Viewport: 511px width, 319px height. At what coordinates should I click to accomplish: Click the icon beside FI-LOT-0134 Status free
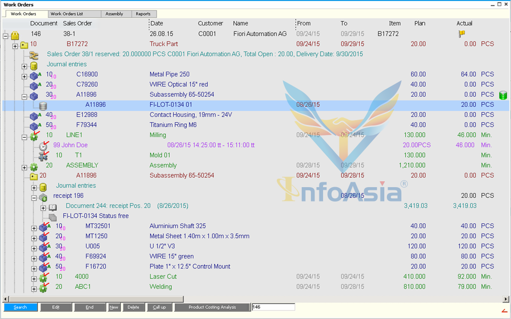tap(53, 217)
